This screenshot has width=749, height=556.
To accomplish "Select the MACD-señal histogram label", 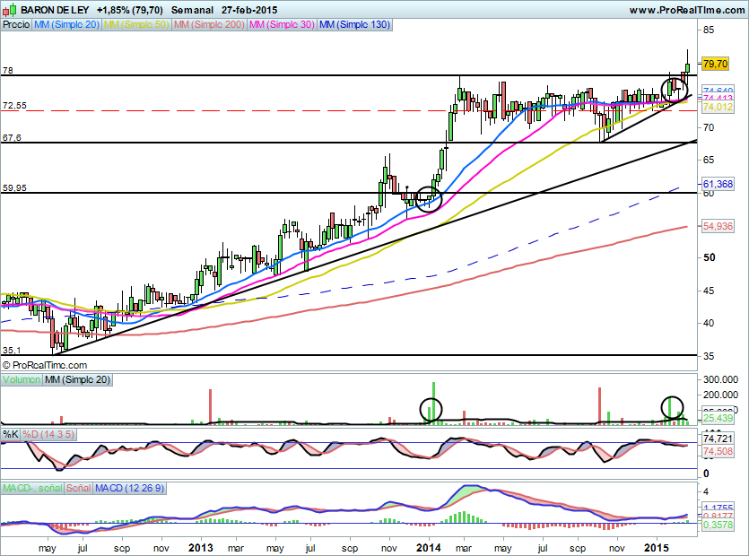I will (x=32, y=488).
